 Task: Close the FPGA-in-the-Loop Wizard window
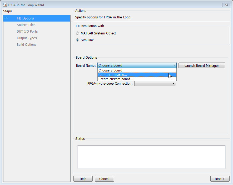tap(226, 5)
